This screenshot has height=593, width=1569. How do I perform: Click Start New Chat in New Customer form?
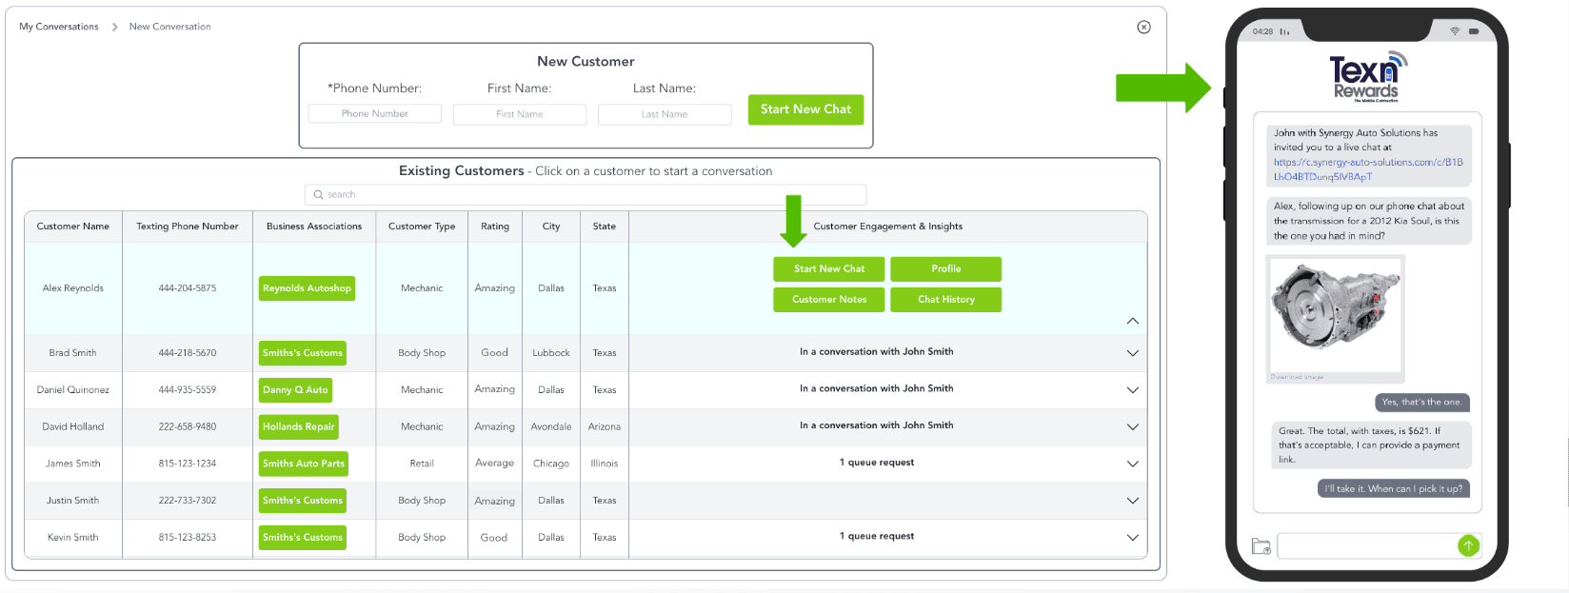[805, 109]
